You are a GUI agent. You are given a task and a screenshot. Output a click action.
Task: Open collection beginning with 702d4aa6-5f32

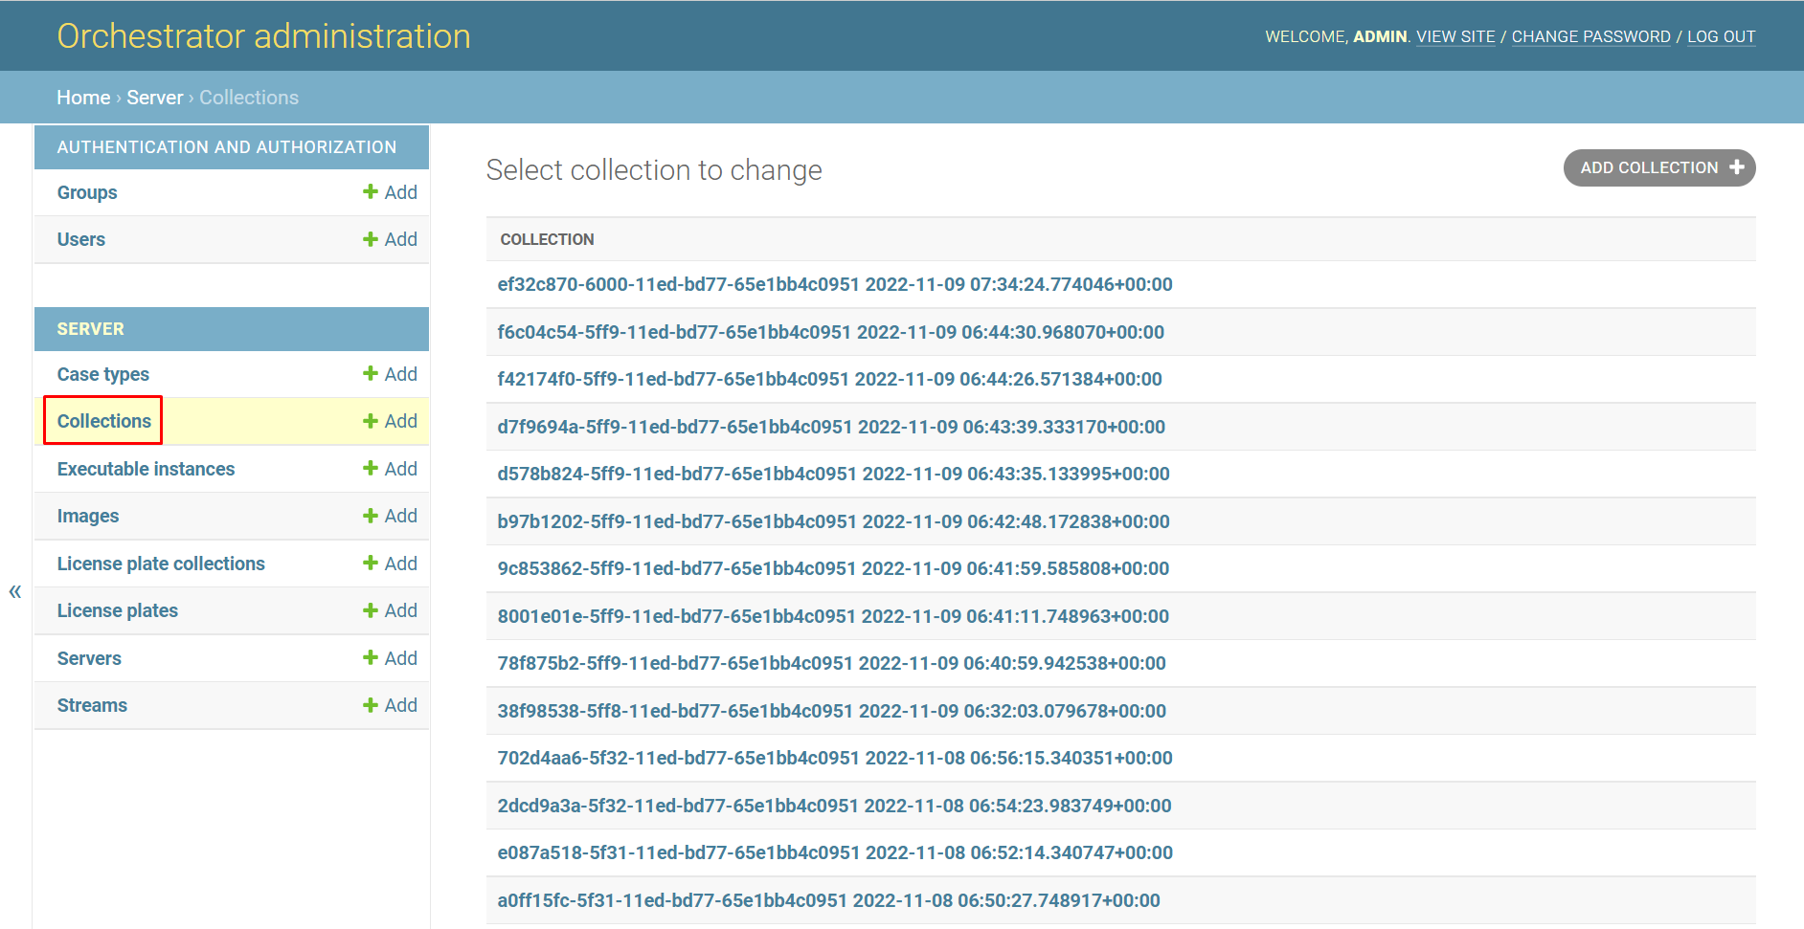pos(834,758)
